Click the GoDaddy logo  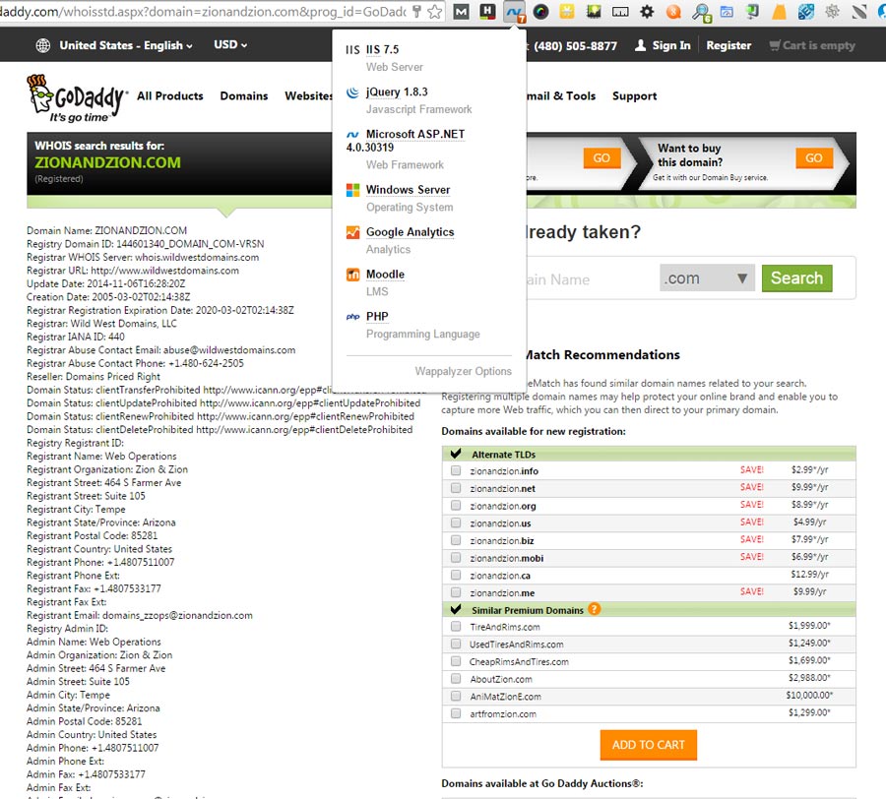pyautogui.click(x=78, y=98)
